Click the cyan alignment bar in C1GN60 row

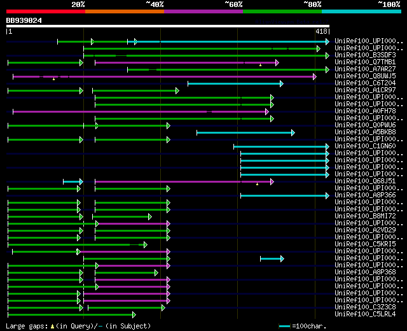[x=282, y=147]
